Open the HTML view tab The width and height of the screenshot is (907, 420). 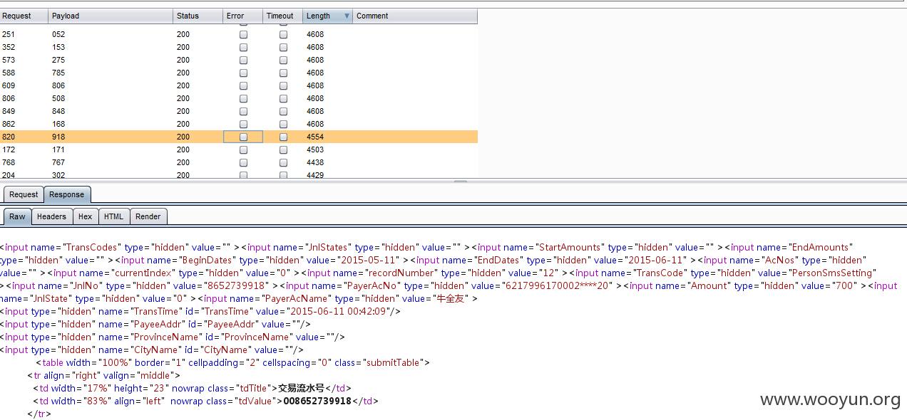(x=113, y=216)
